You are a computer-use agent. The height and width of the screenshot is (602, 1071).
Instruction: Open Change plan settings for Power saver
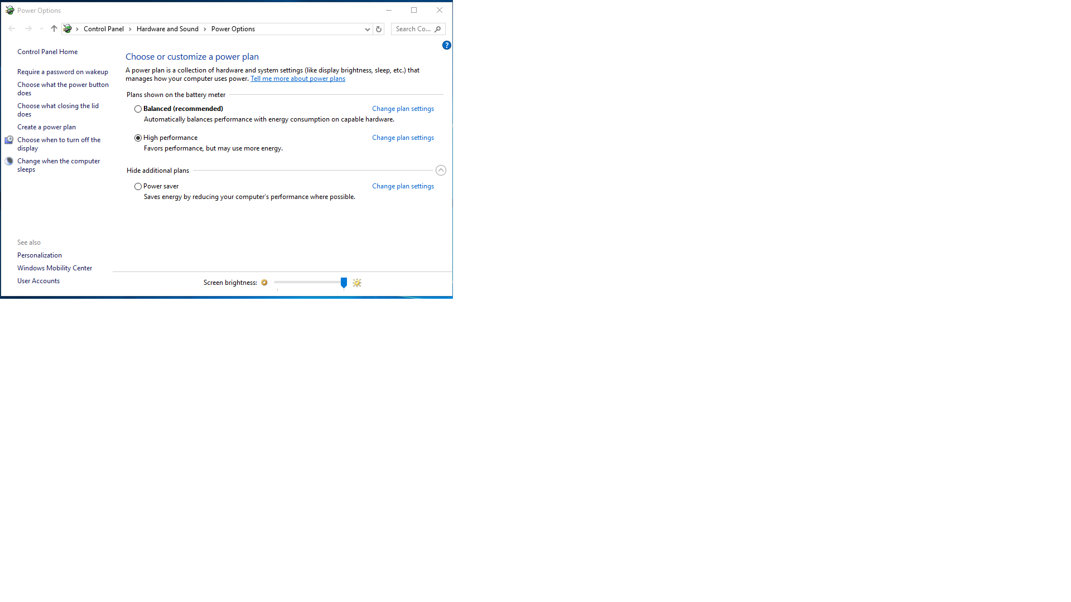click(x=403, y=186)
